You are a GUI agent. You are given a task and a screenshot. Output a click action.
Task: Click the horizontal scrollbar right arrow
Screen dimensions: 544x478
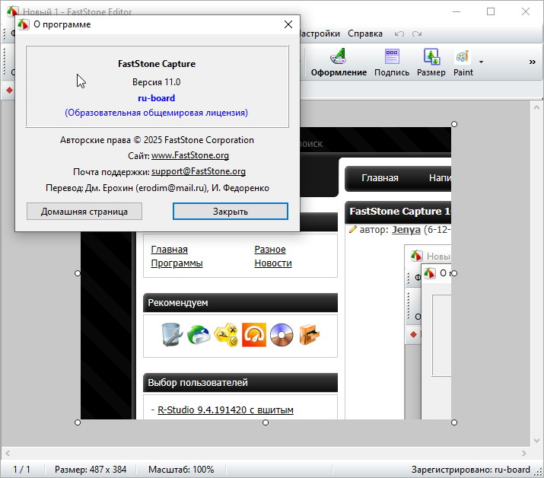pos(524,453)
